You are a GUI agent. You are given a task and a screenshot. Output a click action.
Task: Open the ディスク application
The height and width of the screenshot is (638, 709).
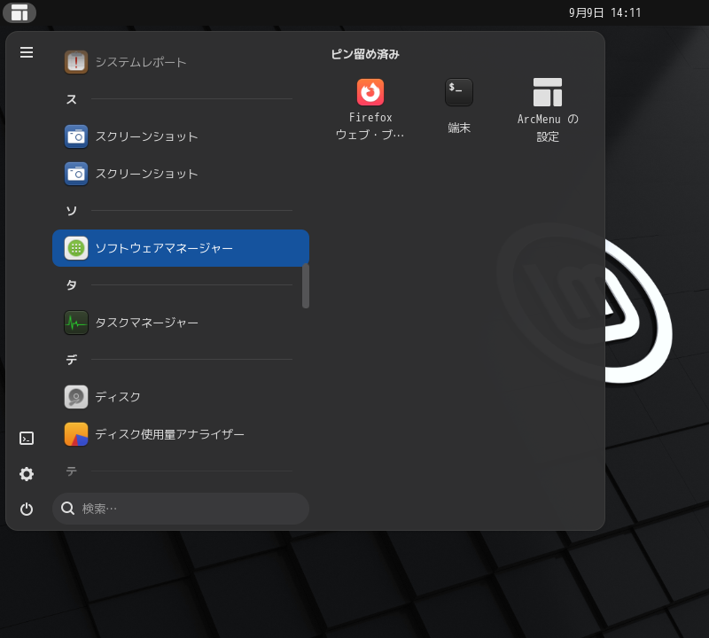[181, 397]
